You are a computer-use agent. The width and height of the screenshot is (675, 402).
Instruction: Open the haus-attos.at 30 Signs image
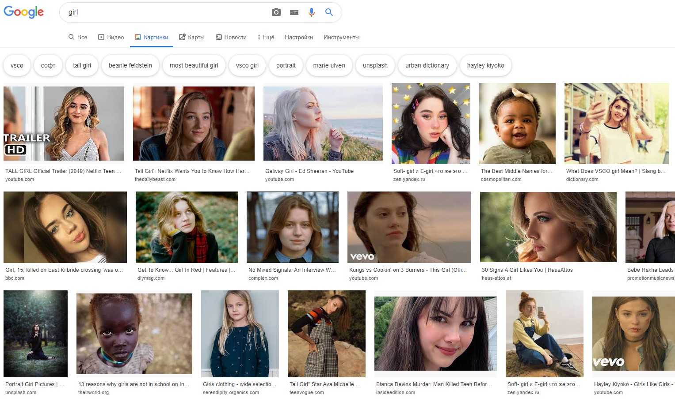[x=548, y=227]
